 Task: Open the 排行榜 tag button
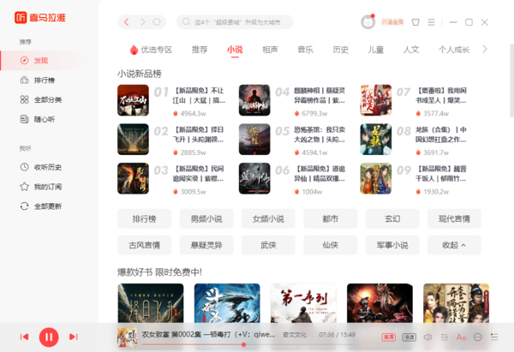point(144,218)
